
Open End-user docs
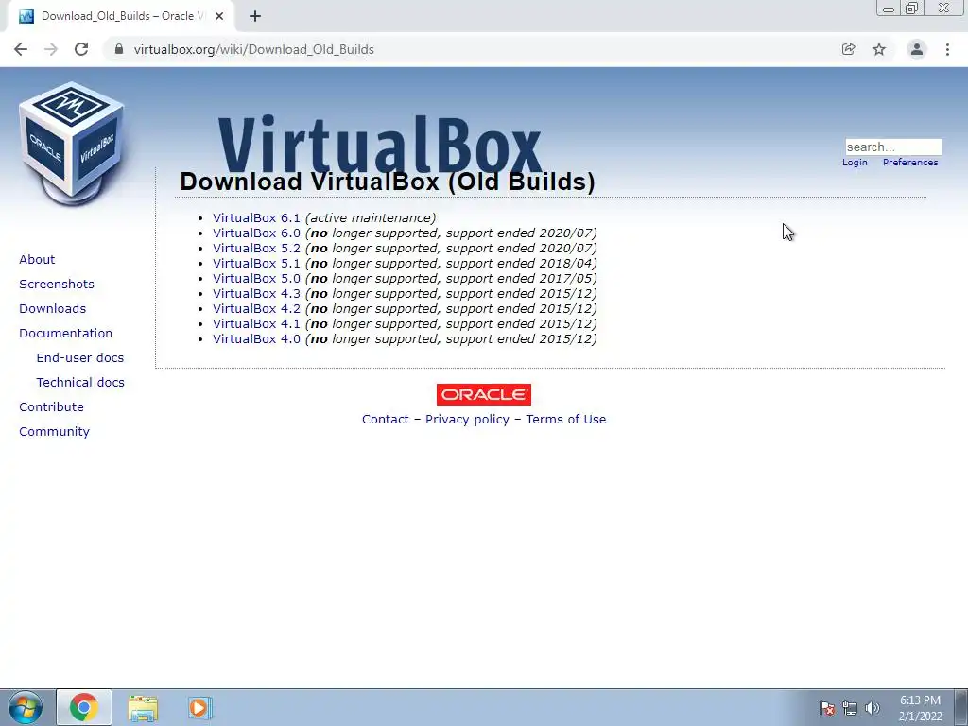[80, 358]
